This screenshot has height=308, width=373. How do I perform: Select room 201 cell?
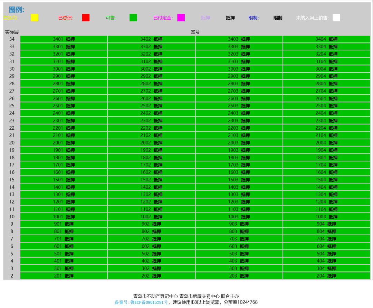click(64, 276)
